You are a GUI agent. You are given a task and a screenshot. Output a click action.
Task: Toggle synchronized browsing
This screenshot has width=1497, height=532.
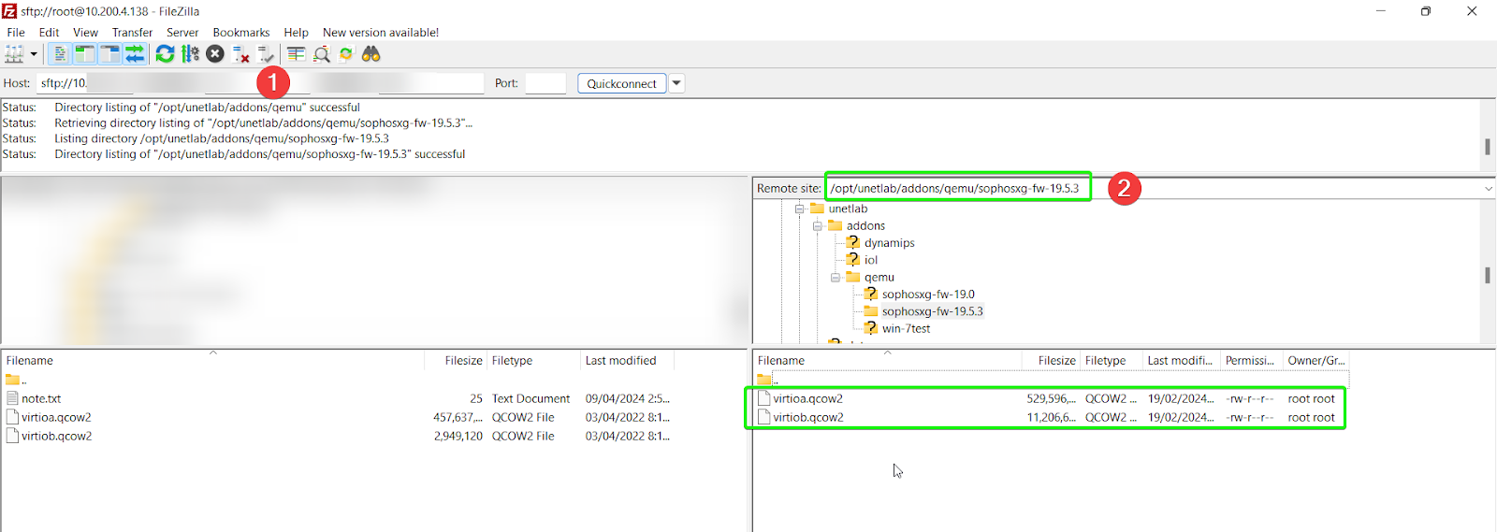tap(346, 54)
